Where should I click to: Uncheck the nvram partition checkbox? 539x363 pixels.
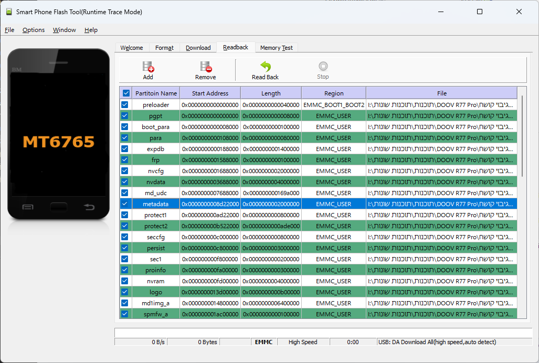click(125, 281)
